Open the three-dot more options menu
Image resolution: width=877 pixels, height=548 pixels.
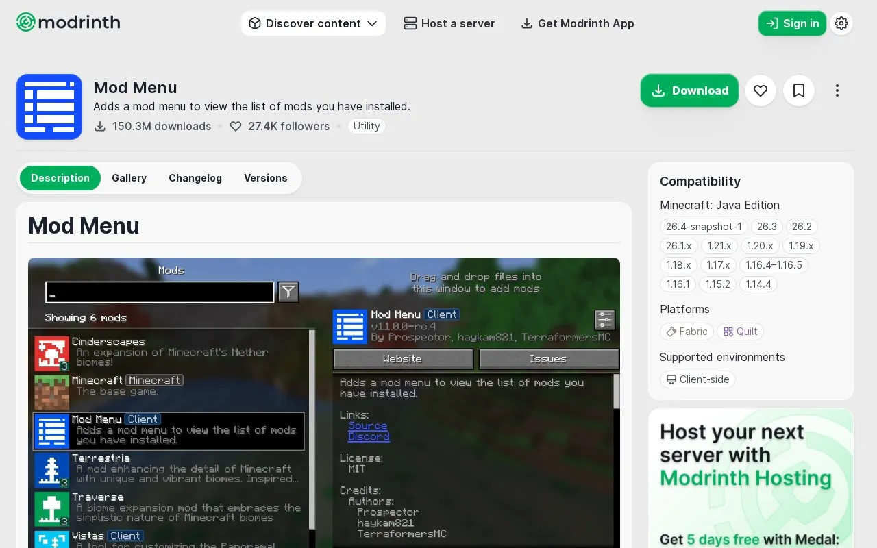(837, 90)
